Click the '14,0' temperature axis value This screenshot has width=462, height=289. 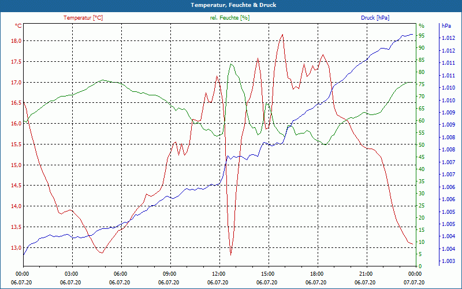(x=17, y=206)
